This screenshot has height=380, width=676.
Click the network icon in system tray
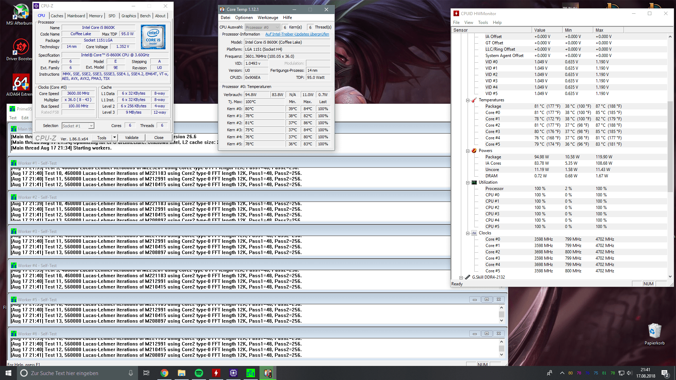click(x=621, y=373)
